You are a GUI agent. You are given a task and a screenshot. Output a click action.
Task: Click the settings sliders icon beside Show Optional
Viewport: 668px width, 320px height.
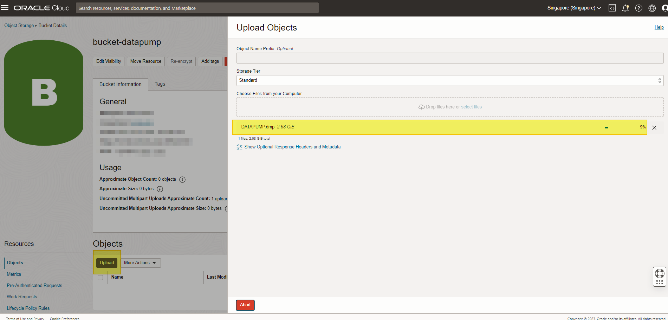point(240,147)
